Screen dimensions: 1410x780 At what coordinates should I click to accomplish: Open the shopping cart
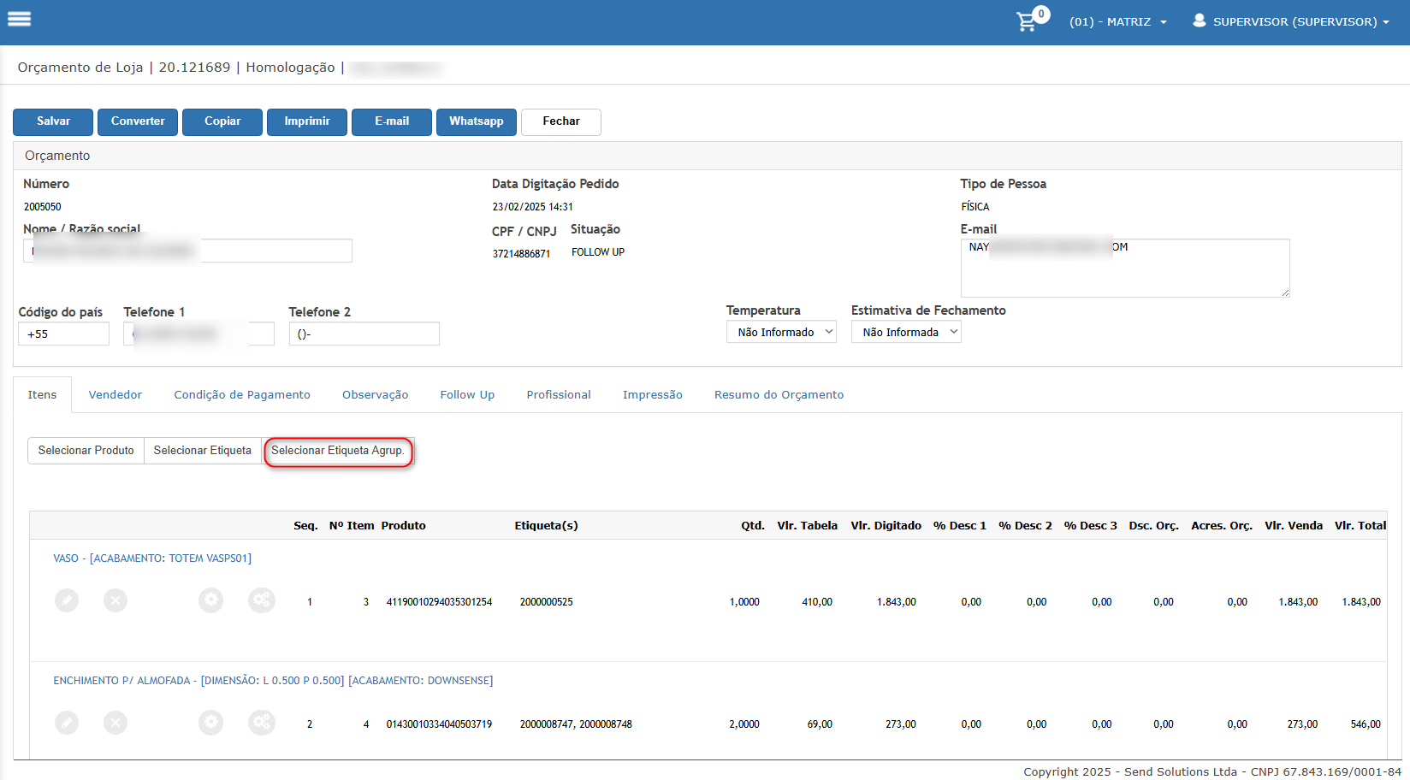[1027, 21]
